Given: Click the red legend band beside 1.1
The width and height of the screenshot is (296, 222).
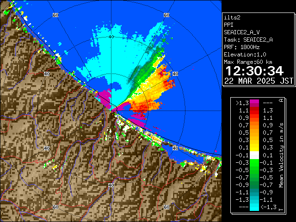Looking at the screenshot, I should pos(254,111).
